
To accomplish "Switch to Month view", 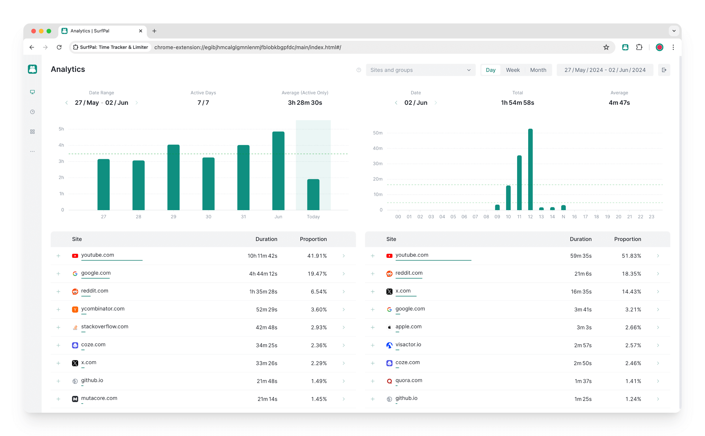I will [x=538, y=70].
